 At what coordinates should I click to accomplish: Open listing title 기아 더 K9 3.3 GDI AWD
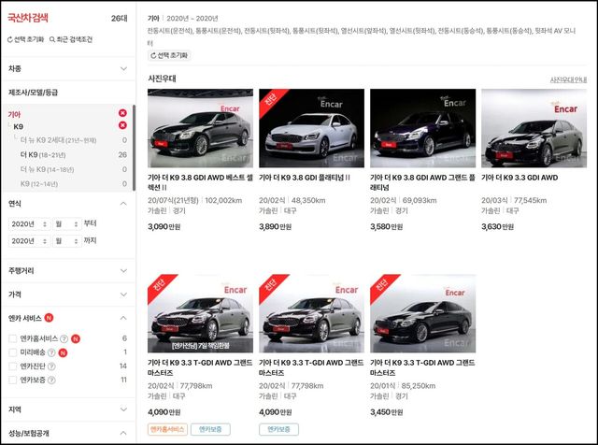pos(520,178)
